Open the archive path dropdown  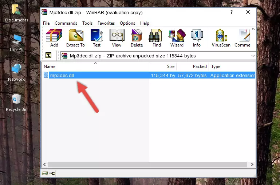253,56
